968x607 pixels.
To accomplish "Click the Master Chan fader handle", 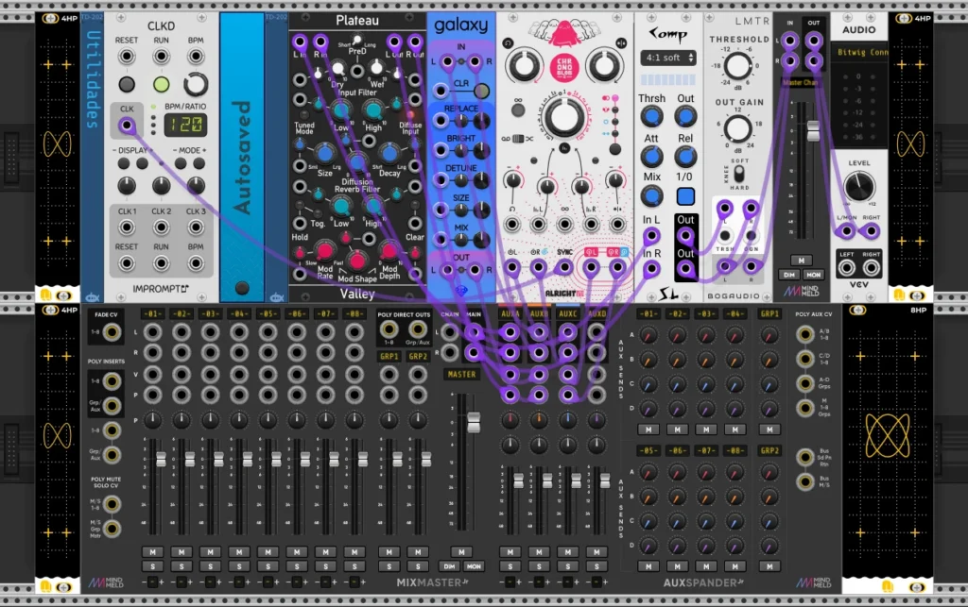I will pyautogui.click(x=813, y=130).
